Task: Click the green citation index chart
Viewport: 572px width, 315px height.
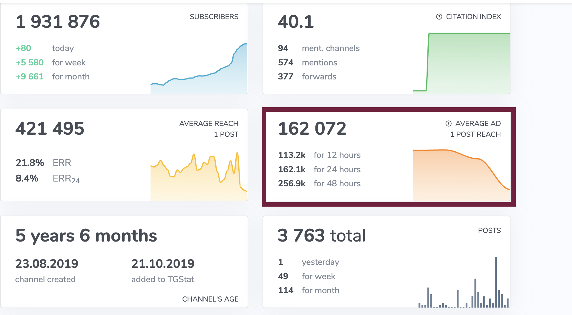Action: [461, 63]
